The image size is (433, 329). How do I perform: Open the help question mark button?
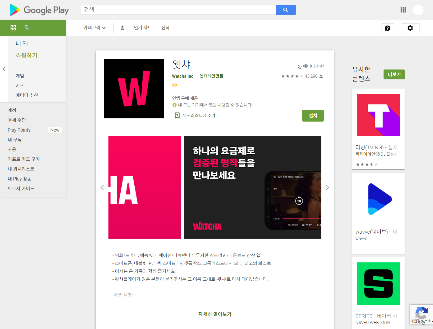tap(388, 28)
